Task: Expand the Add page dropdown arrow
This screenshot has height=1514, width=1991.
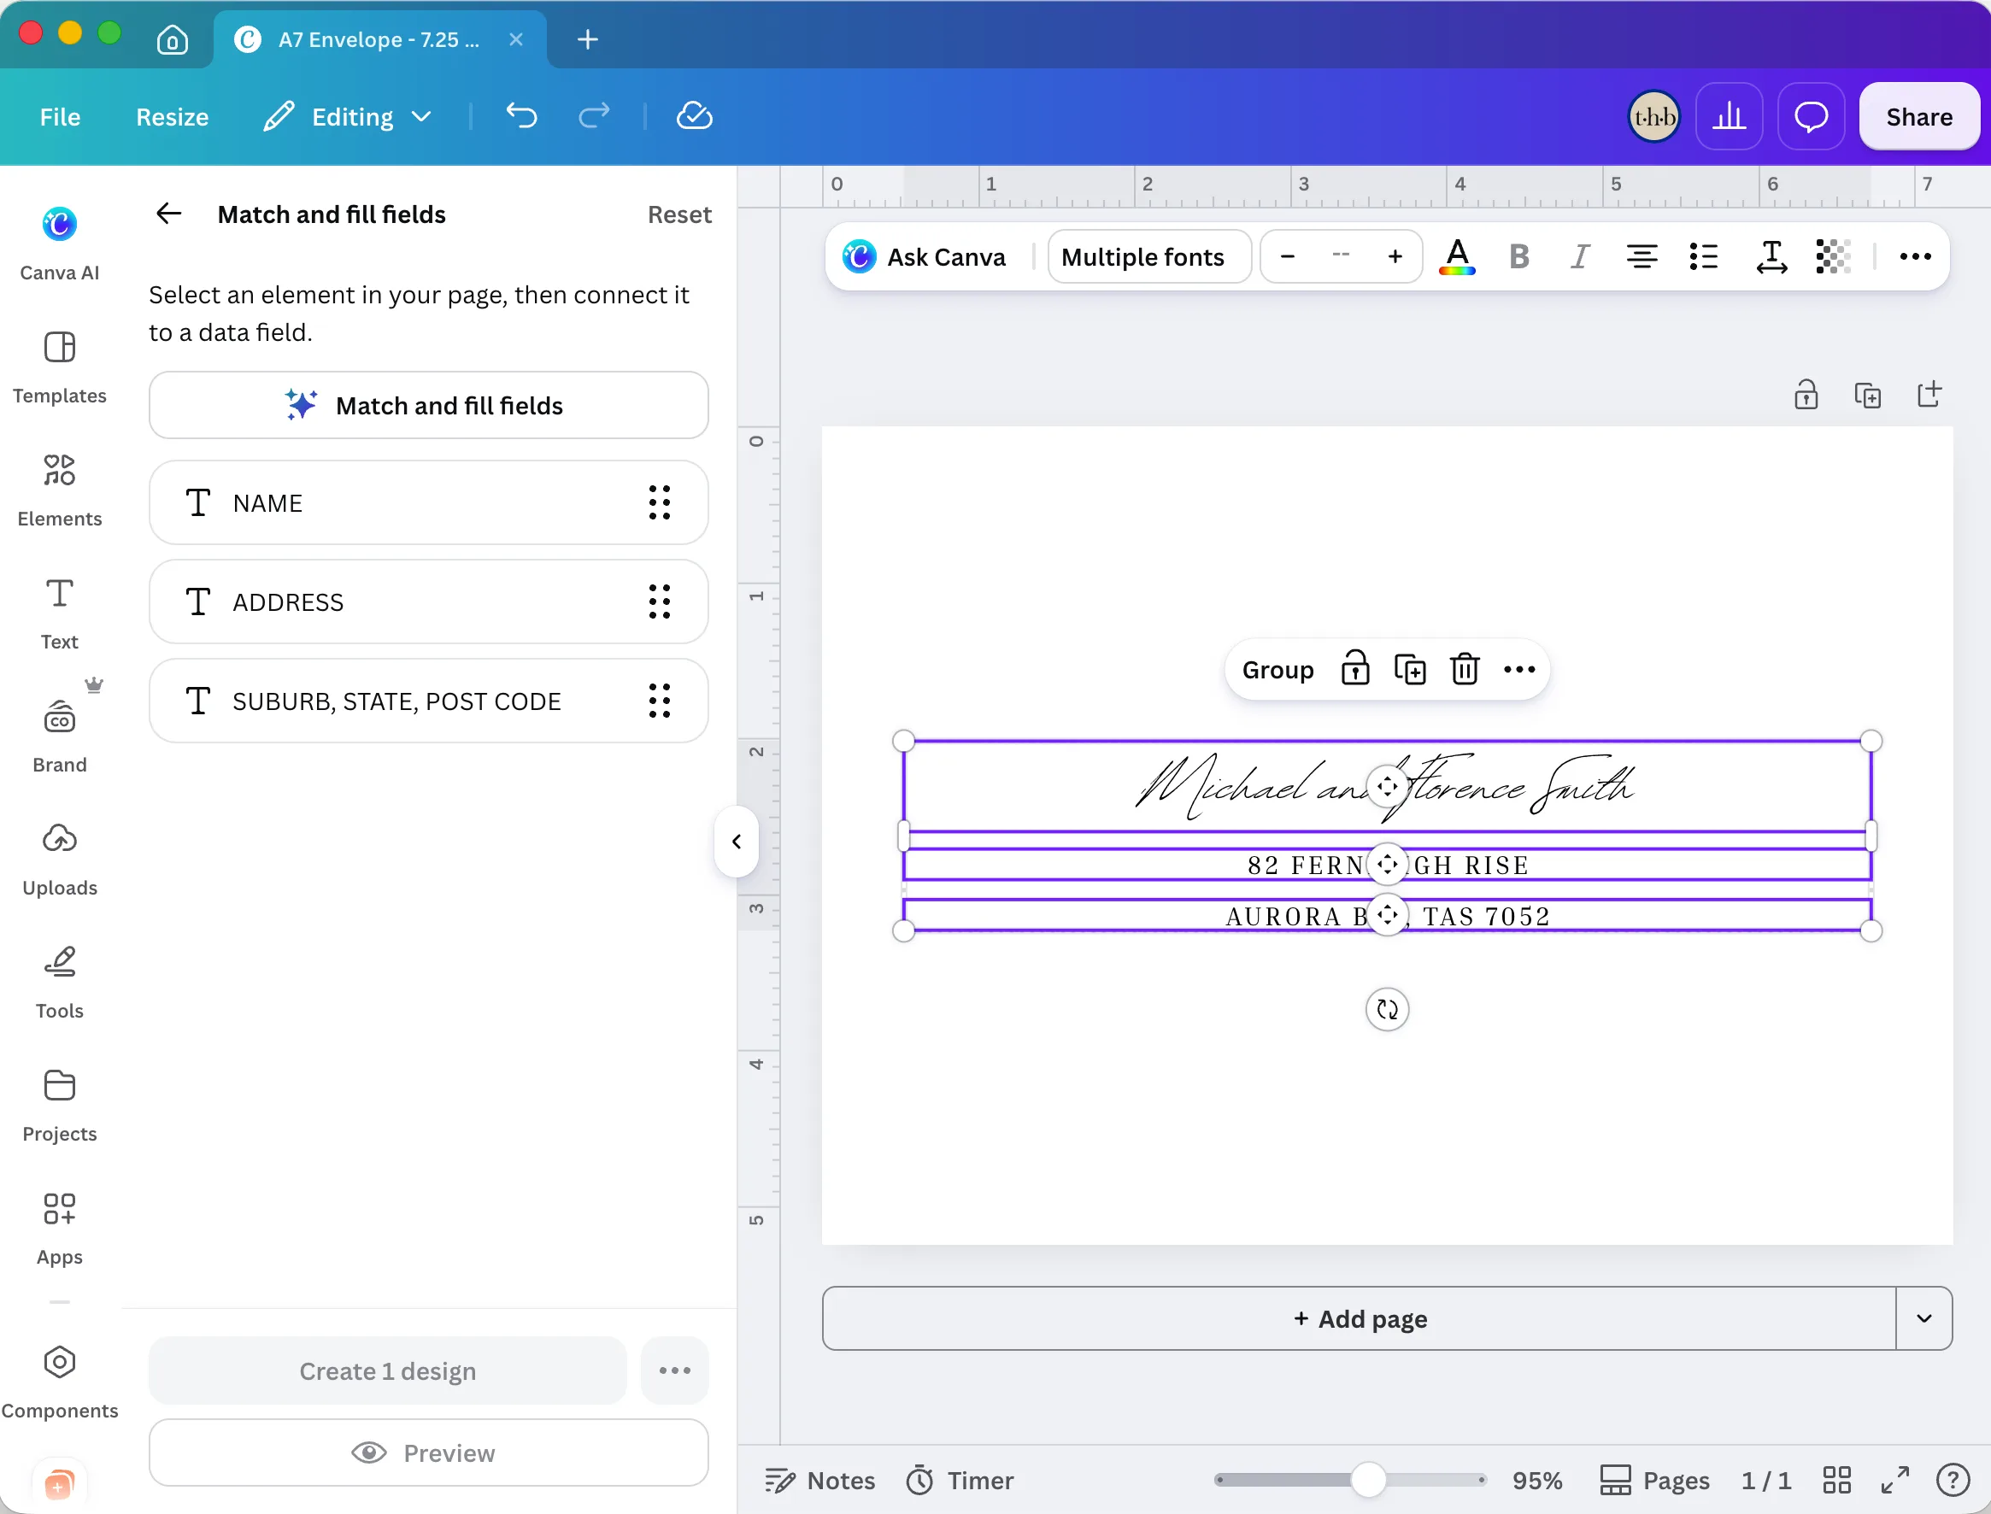Action: [x=1923, y=1317]
